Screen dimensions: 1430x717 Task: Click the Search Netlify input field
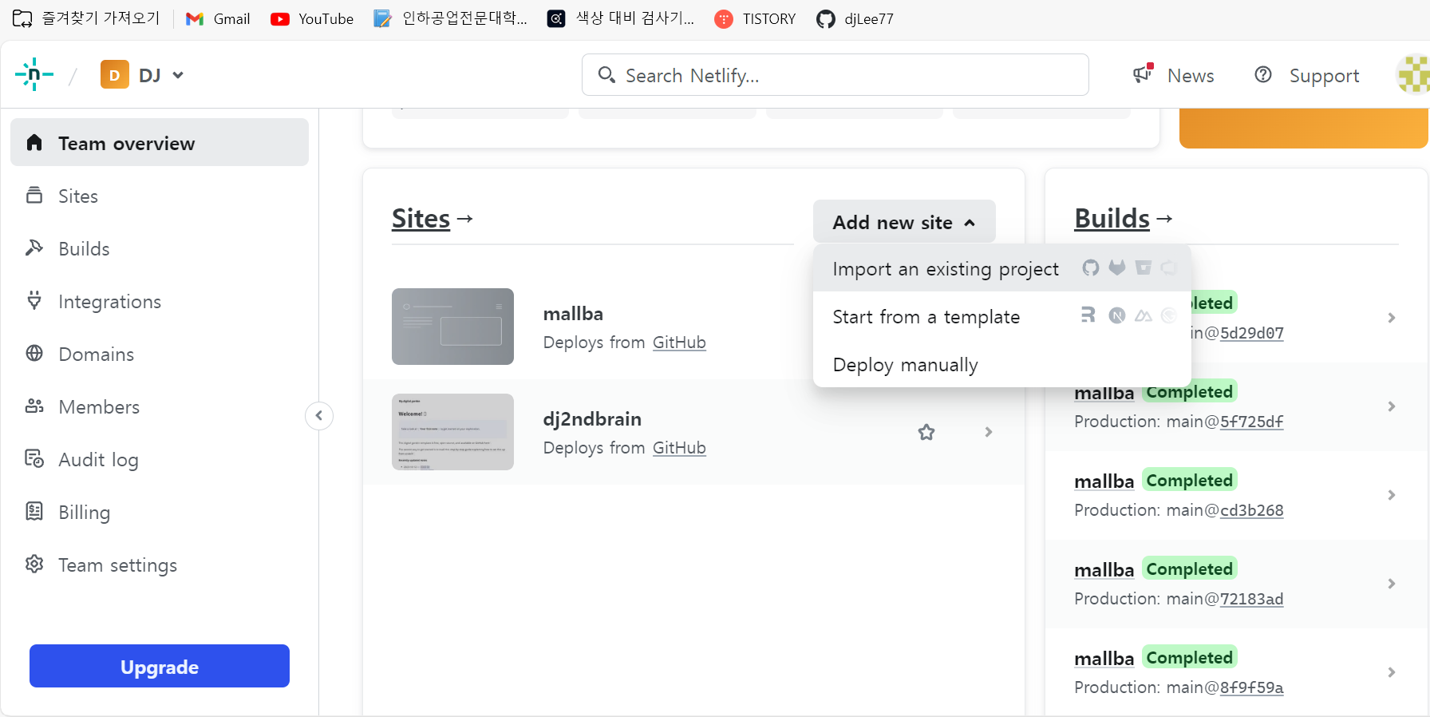pos(835,75)
